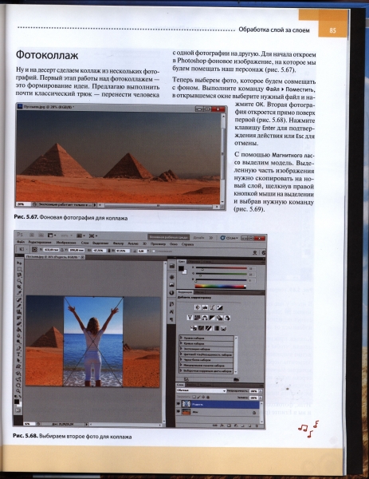Click the Vibrance adjustment icon
Image resolution: width=369 pixels, height=479 pixels.
190,318
